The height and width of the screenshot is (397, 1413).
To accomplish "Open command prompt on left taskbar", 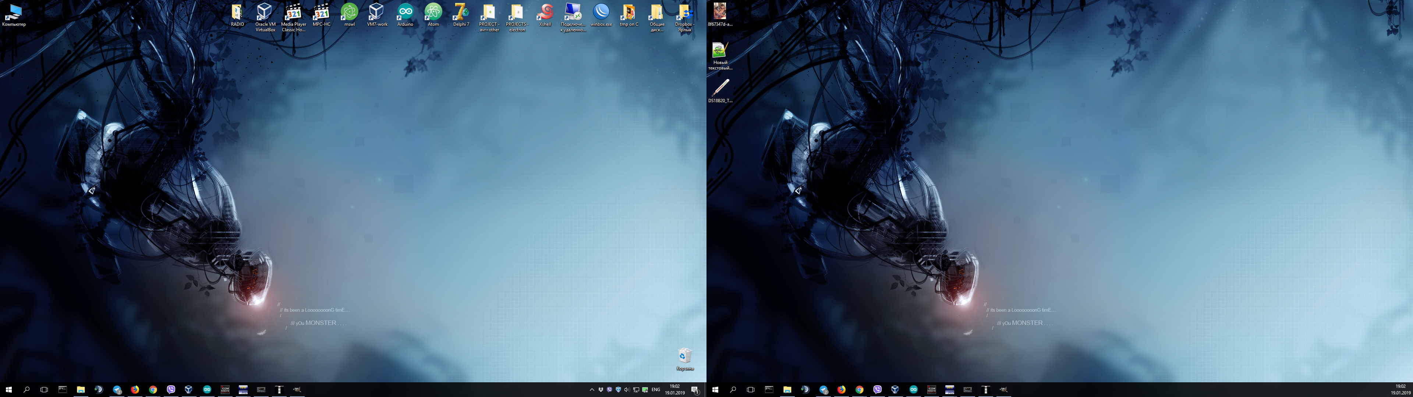I will (63, 389).
